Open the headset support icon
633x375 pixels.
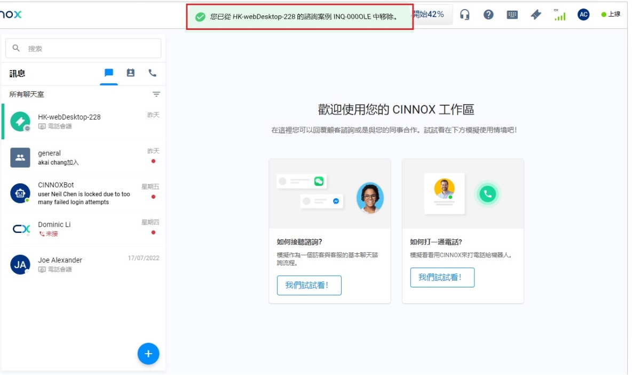coord(465,15)
